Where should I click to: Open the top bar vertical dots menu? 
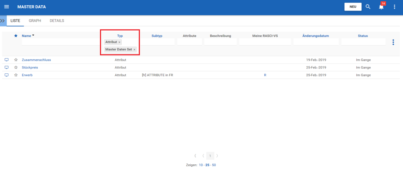tap(395, 7)
